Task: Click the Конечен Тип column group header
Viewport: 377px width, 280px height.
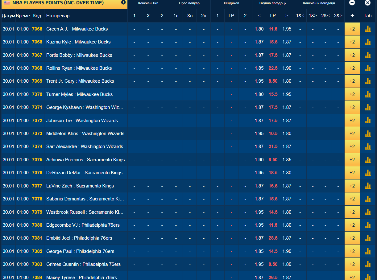Action: click(x=148, y=3)
